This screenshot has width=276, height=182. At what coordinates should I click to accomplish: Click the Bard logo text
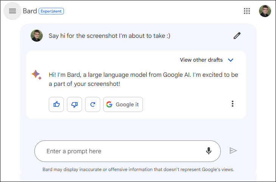(30, 11)
